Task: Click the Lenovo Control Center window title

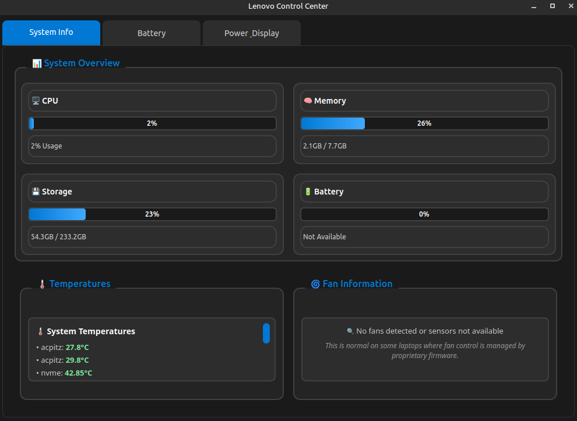Action: click(x=288, y=6)
